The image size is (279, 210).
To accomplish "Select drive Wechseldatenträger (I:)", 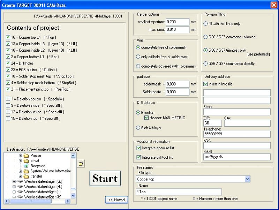I will tap(42, 192).
